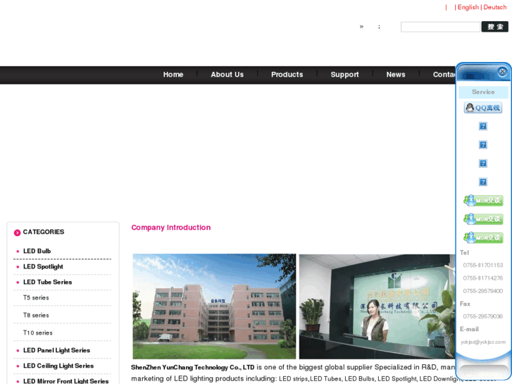This screenshot has width=512, height=384.
Task: Click the ShenZhen YunChang Technology Co., LTD text
Action: coord(193,367)
